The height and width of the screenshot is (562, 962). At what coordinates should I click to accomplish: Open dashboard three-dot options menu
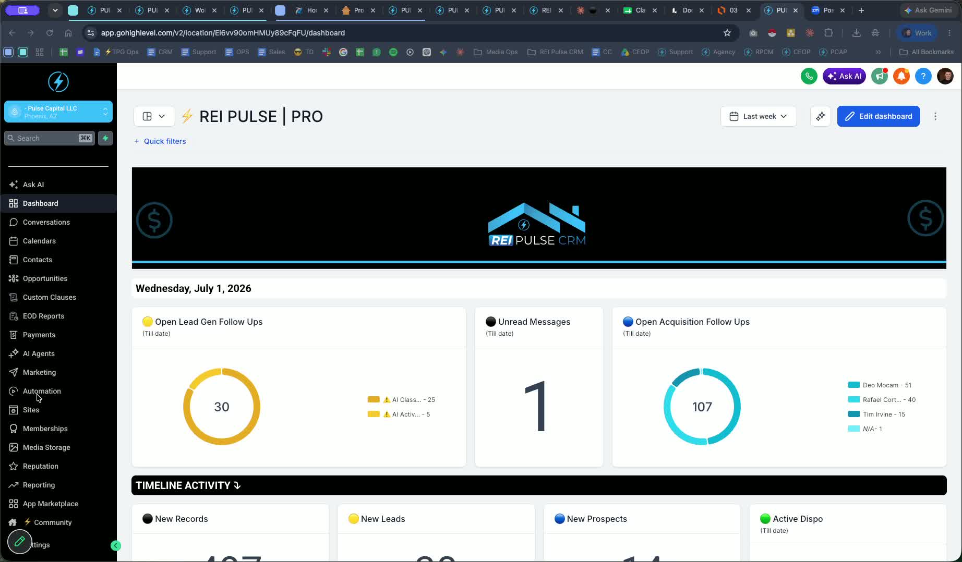[935, 116]
